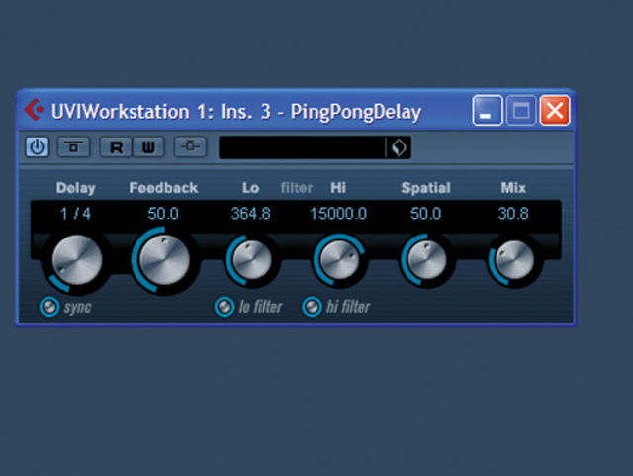Enable Read automation (R) button
Viewport: 633px width, 476px height.
117,147
